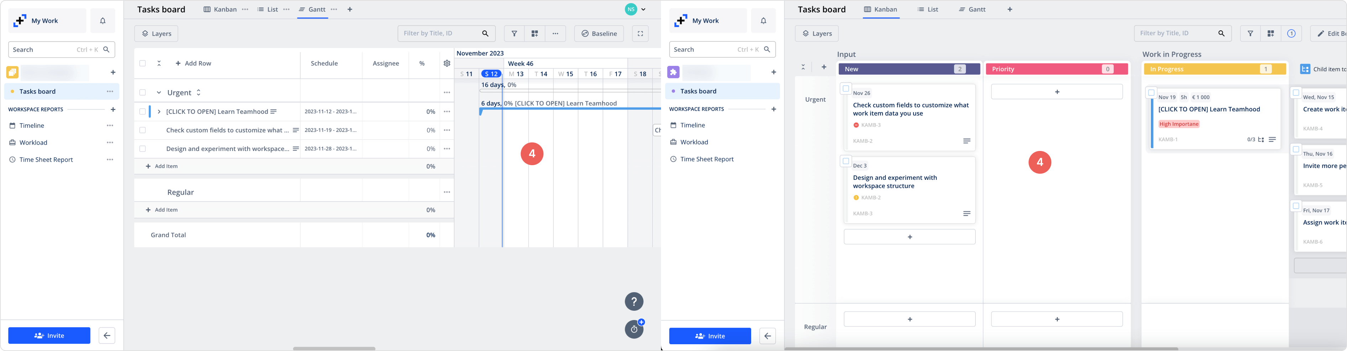
Task: Open the three-dot menu on the Gantt tab
Action: pos(334,9)
